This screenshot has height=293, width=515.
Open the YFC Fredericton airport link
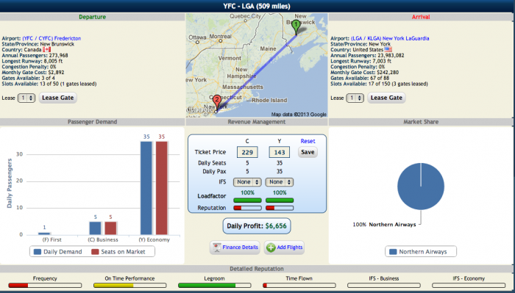click(x=51, y=38)
